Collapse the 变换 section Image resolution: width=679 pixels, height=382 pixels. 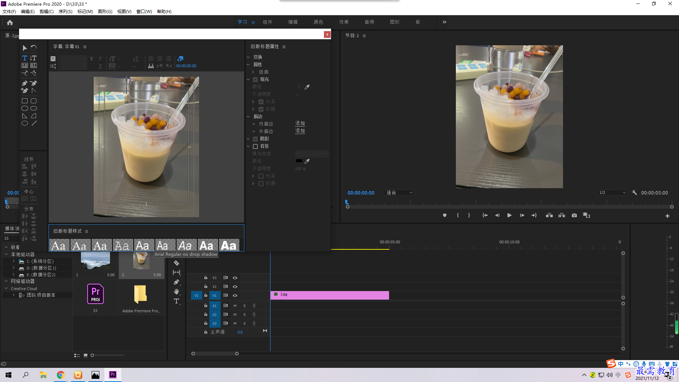(248, 57)
